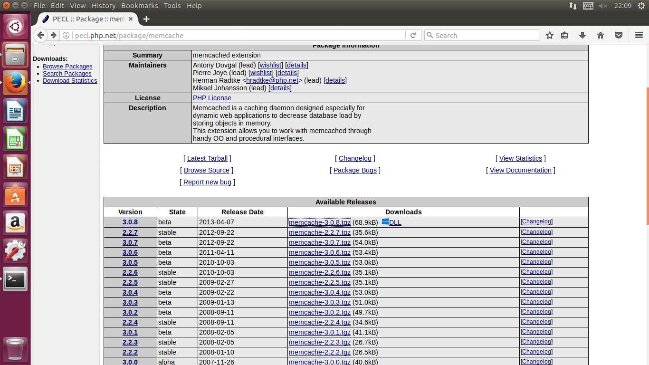
Task: Open Browse Packages link in sidebar
Action: pos(67,67)
